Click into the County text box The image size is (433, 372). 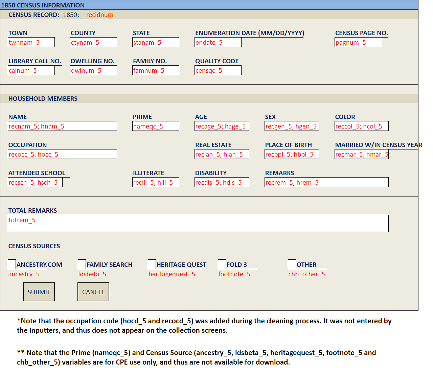93,42
